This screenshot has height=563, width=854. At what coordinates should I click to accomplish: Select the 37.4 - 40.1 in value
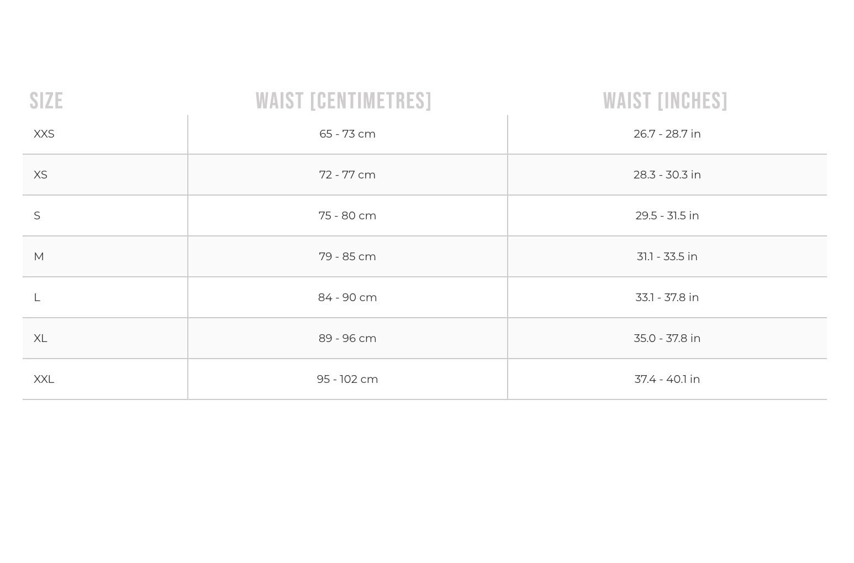[x=667, y=380]
